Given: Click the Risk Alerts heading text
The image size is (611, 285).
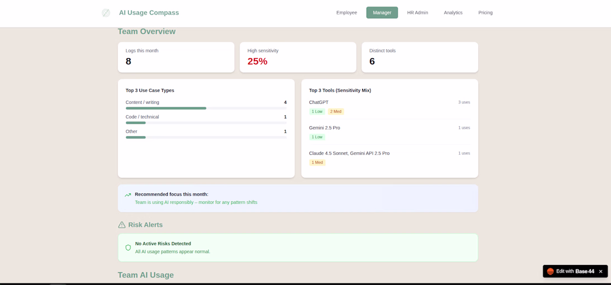Looking at the screenshot, I should point(146,225).
